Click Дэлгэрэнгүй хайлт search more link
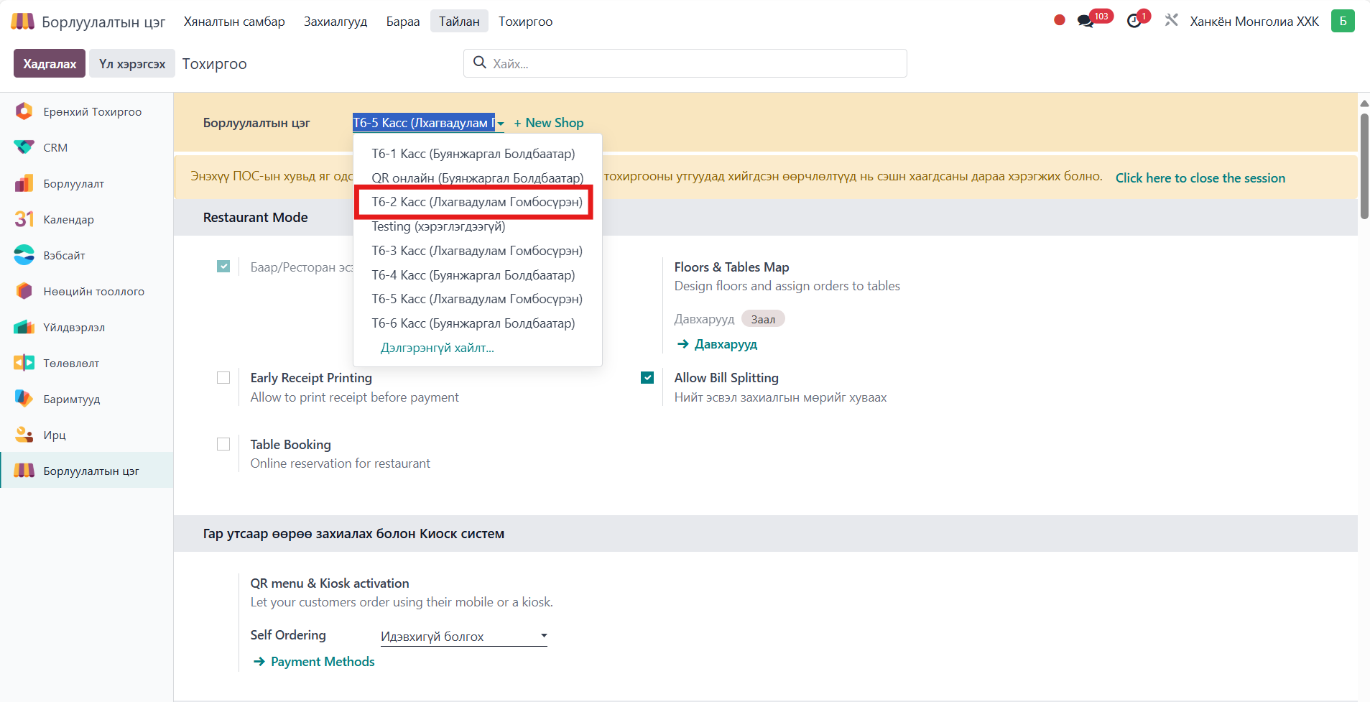The width and height of the screenshot is (1370, 702). (438, 348)
